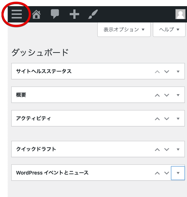Toggle the 概要 panel triangle

tap(178, 95)
